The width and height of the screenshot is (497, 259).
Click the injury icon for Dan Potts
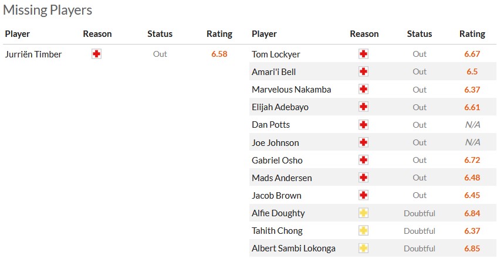pyautogui.click(x=364, y=125)
